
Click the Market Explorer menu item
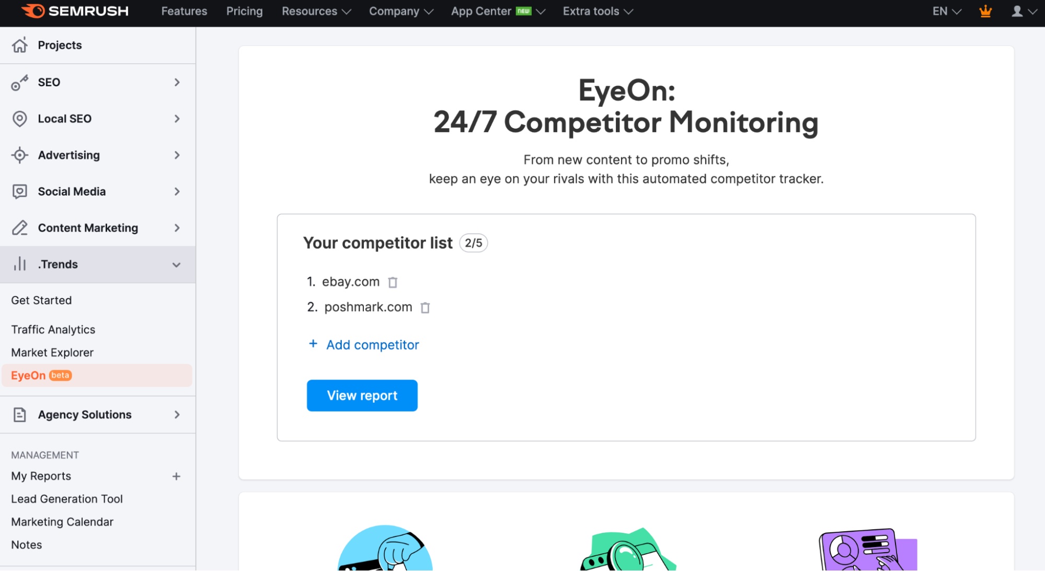tap(52, 351)
